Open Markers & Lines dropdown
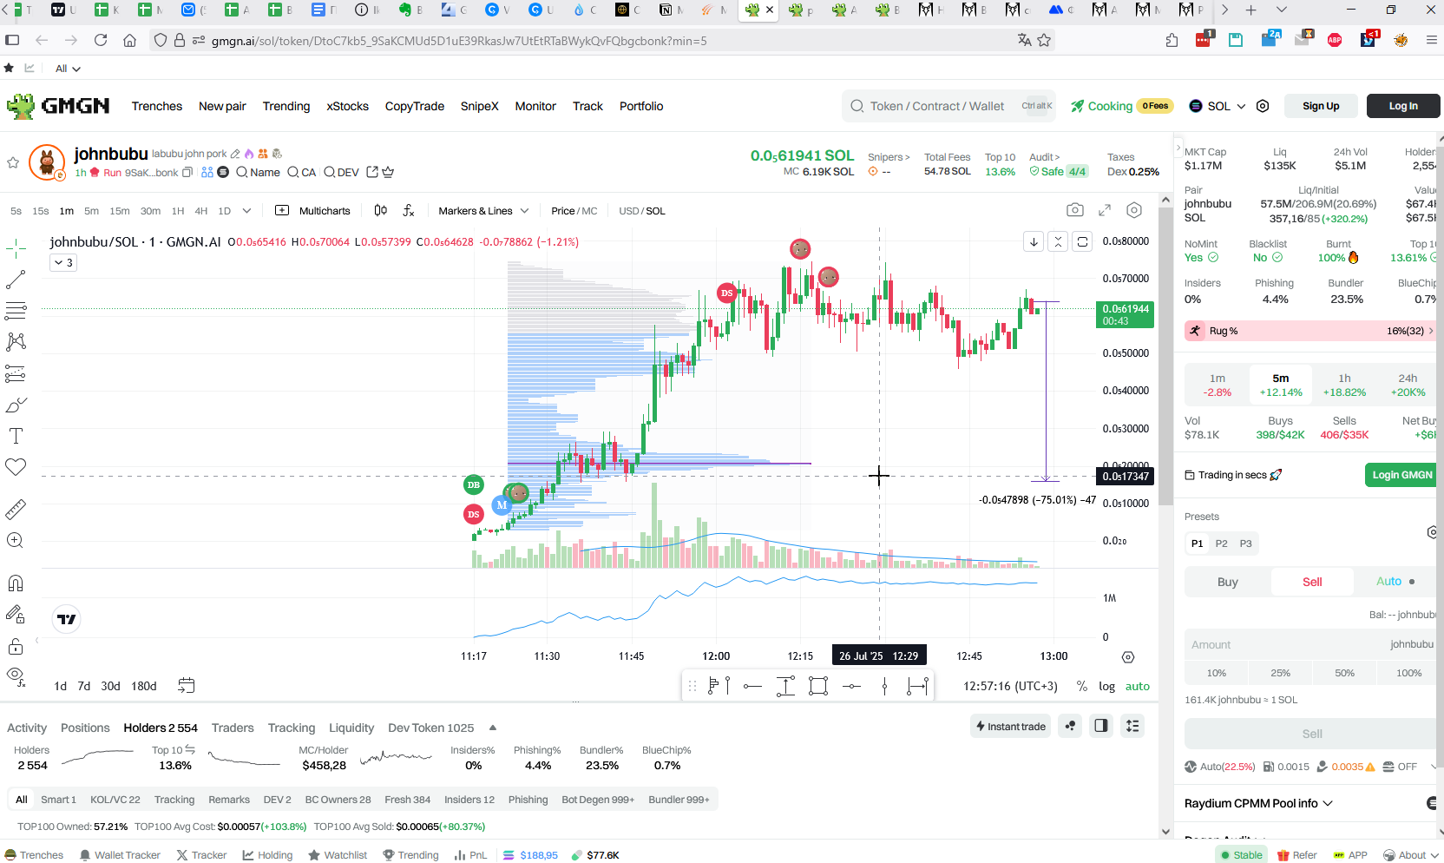The height and width of the screenshot is (863, 1444). [x=483, y=210]
